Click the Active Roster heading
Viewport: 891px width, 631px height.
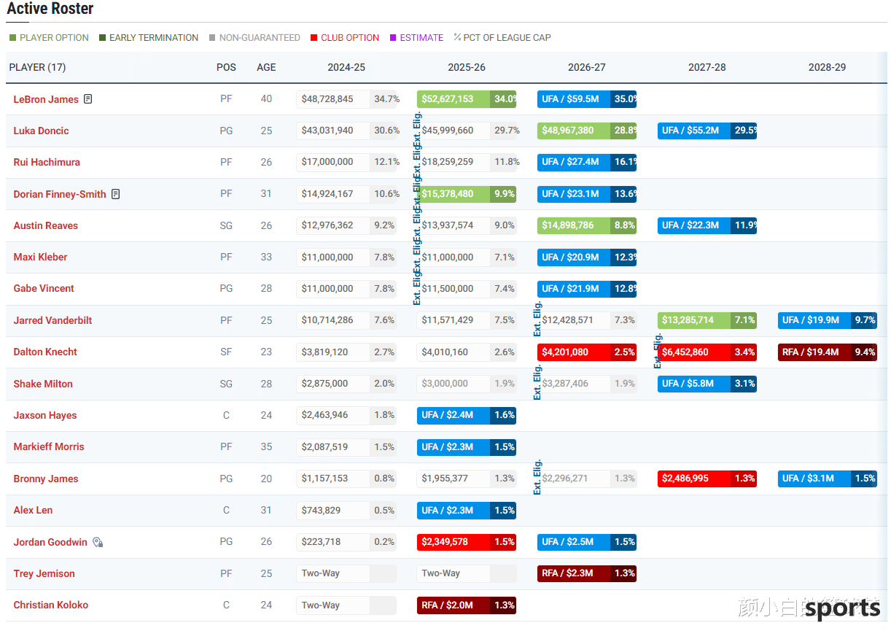pyautogui.click(x=50, y=9)
